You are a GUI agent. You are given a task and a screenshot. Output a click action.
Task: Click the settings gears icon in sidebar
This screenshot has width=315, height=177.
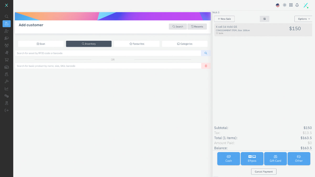[7, 96]
